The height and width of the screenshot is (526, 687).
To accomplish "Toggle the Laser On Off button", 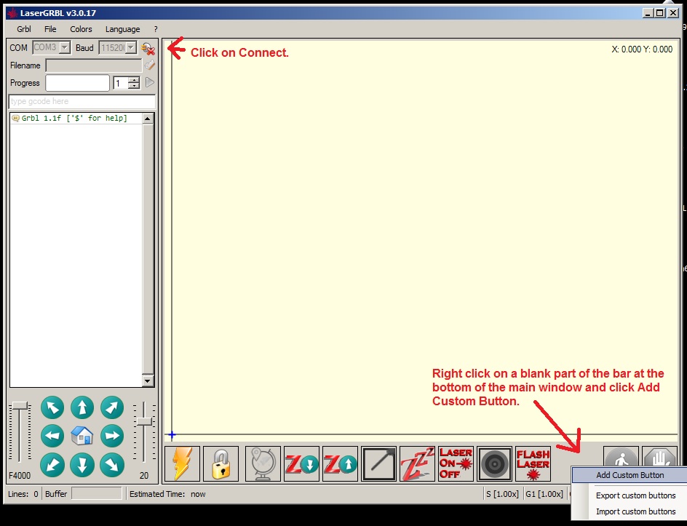I will pyautogui.click(x=456, y=464).
